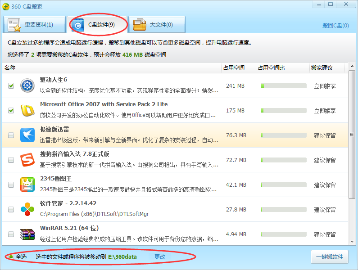Click the blue C disk software icon
The image size is (358, 270).
coord(77,25)
